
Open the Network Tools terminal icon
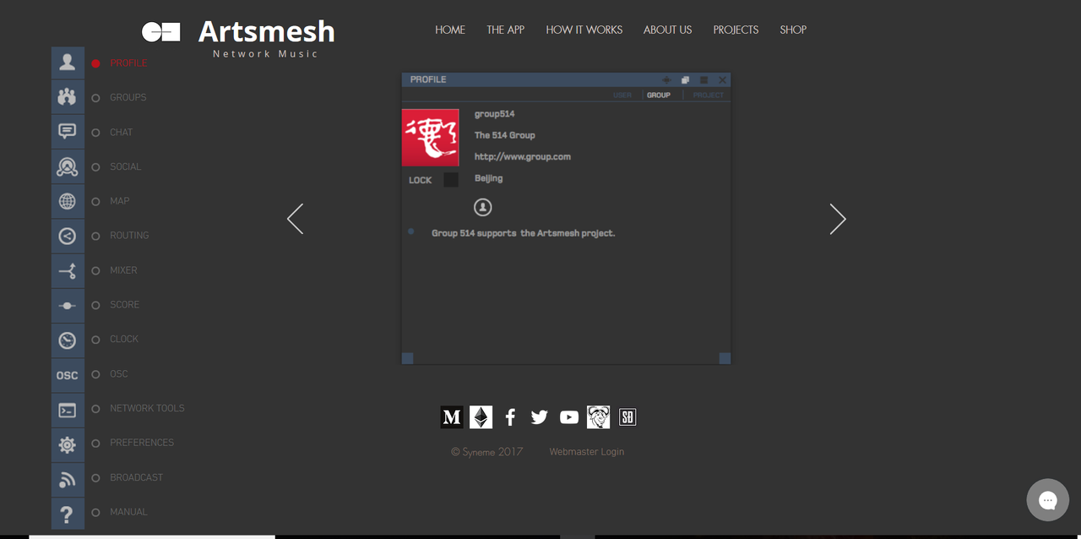[68, 409]
